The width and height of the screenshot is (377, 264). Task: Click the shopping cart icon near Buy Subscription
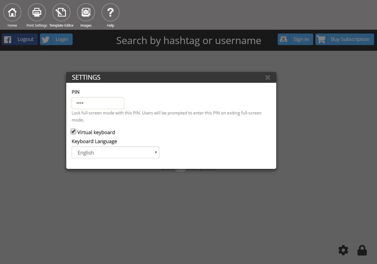pyautogui.click(x=321, y=39)
